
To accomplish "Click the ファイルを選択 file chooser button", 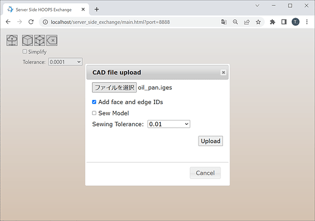I will pos(114,88).
